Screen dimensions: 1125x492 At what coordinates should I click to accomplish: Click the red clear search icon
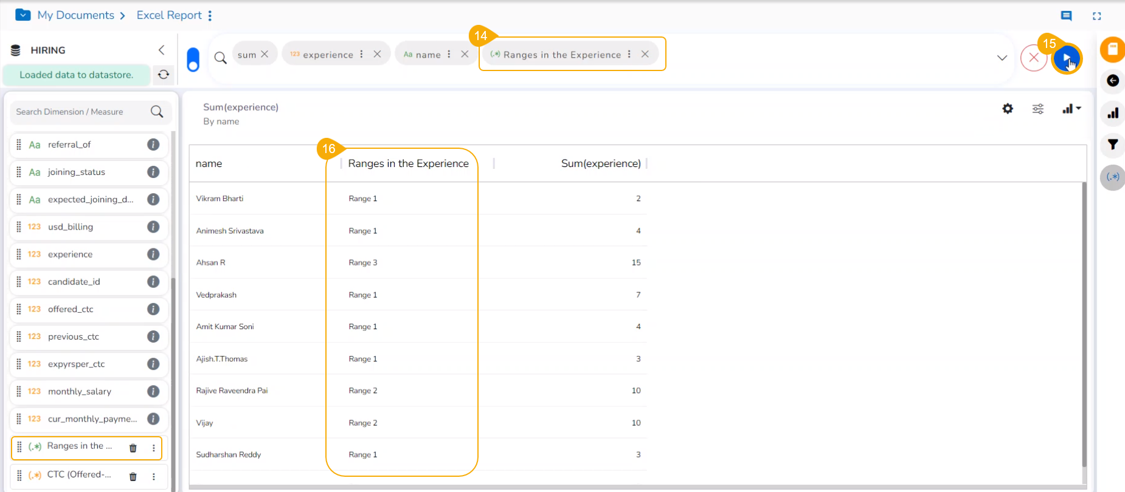point(1033,58)
